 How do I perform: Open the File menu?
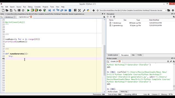click(x=2, y=7)
